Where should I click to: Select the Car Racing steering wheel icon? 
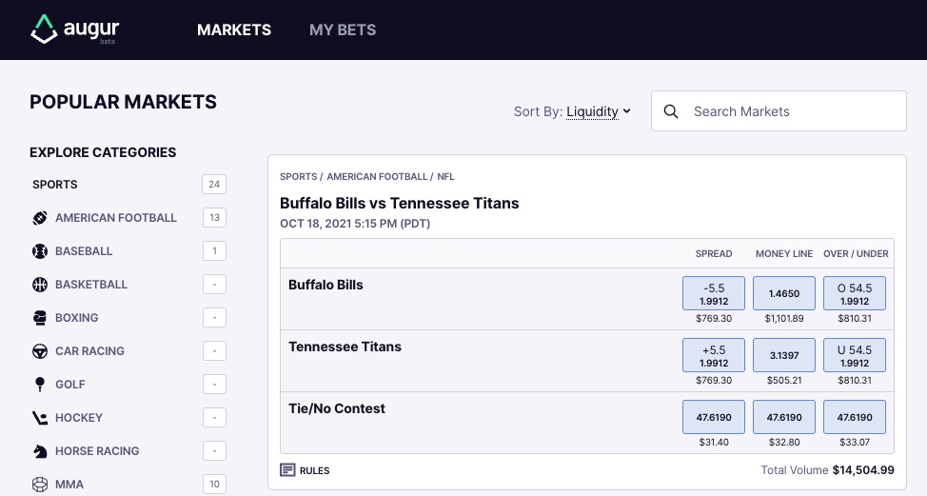click(40, 351)
